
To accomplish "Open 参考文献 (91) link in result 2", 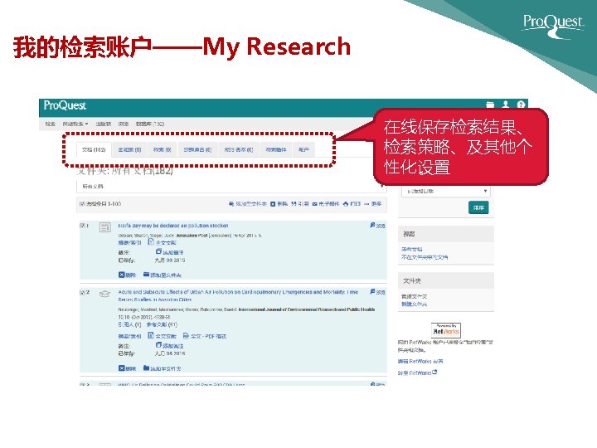I will [x=162, y=324].
